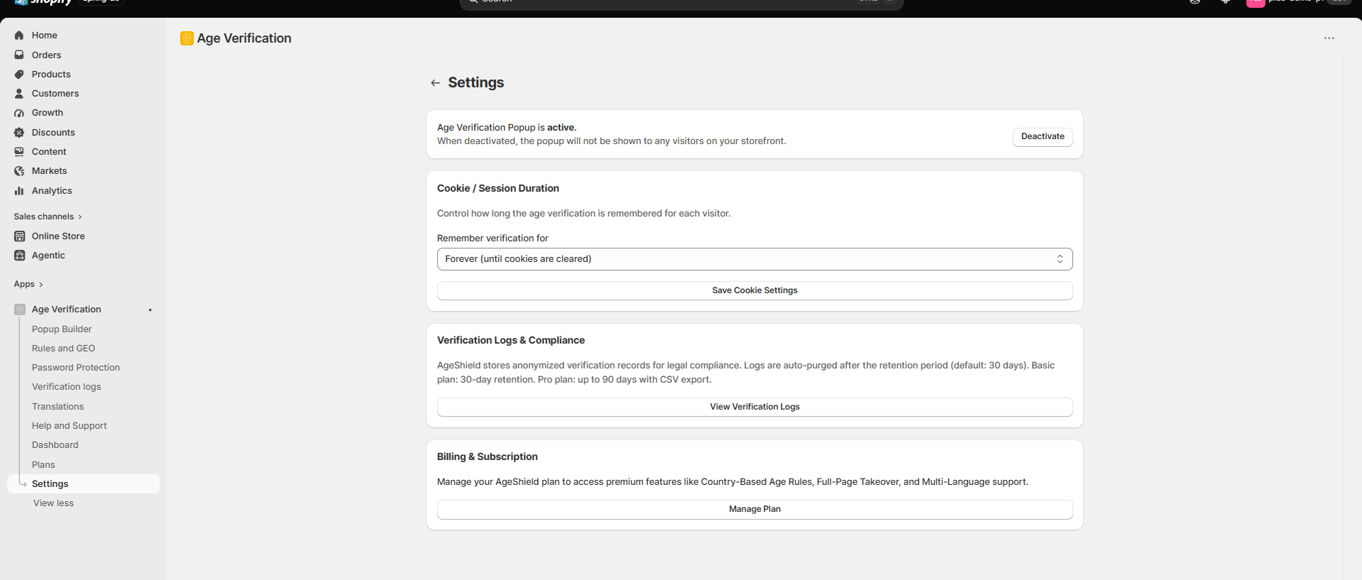Select Settings in app sidebar

pos(84,484)
